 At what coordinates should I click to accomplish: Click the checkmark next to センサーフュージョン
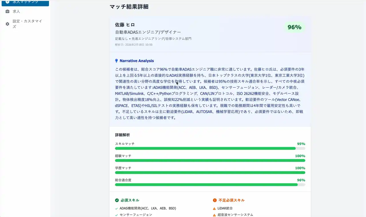pyautogui.click(x=116, y=215)
